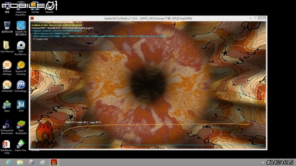The width and height of the screenshot is (296, 166).
Task: Open File Explorer from the taskbar
Action: click(x=20, y=162)
